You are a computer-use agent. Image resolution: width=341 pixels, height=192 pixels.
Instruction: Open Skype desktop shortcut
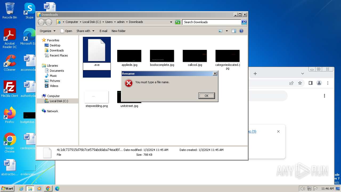click(29, 11)
